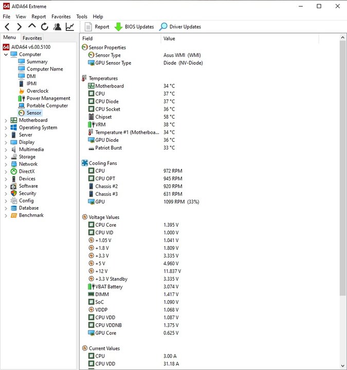
Task: Go back with the left arrow toolbar icon
Action: click(x=7, y=27)
